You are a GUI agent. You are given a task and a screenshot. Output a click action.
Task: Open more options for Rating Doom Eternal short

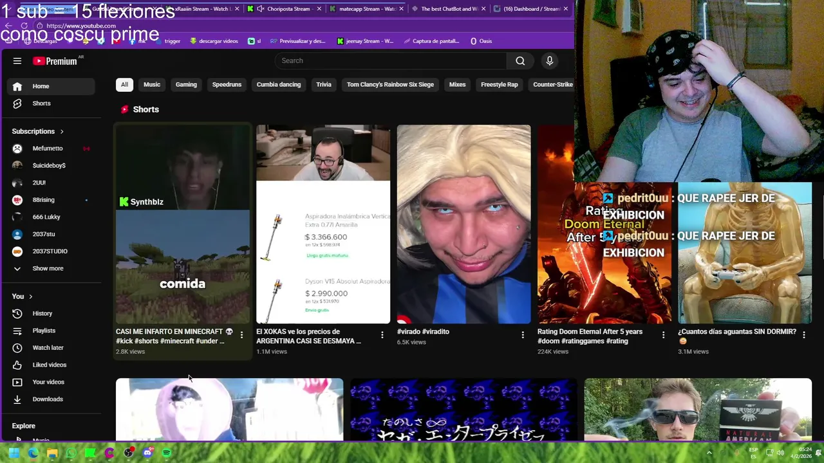coord(663,334)
